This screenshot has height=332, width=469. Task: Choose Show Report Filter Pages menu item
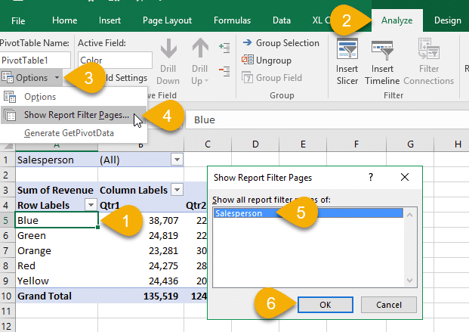click(76, 115)
